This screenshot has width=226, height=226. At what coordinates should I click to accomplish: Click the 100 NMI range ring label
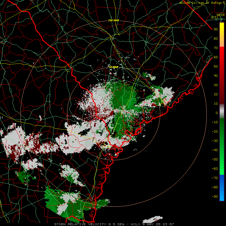pyautogui.click(x=114, y=21)
